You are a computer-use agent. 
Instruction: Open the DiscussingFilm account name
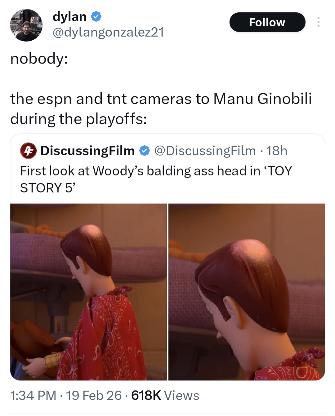[x=87, y=151]
